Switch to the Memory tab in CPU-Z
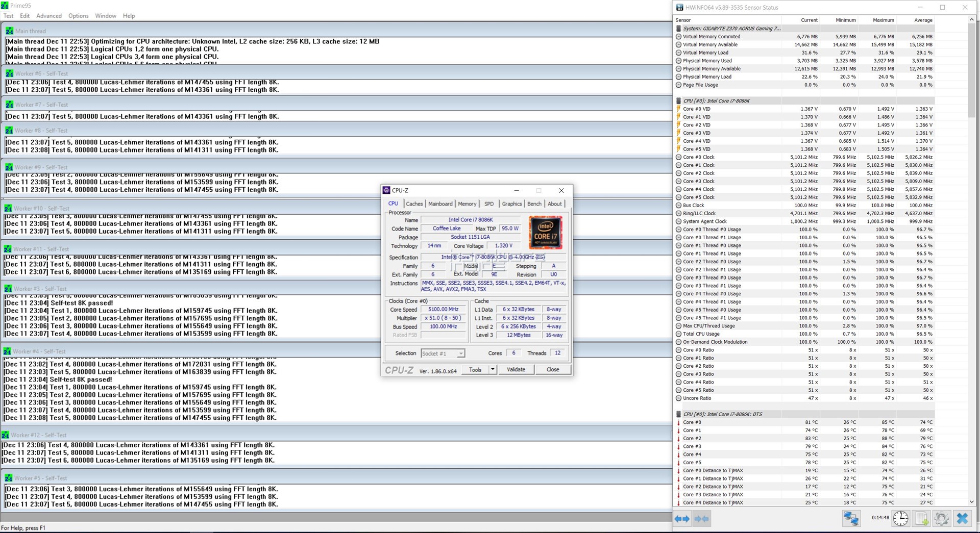This screenshot has width=980, height=533. [x=467, y=204]
